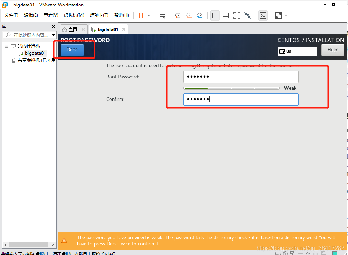Click the library horizontal scrollbar thumb
Screen dimensions: 348x255
[28, 245]
